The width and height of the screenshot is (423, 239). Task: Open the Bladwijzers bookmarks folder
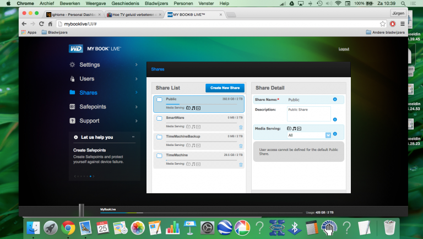(55, 32)
